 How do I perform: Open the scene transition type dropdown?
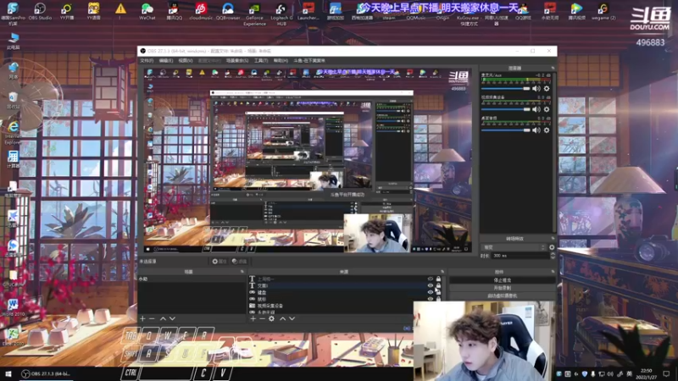[514, 247]
